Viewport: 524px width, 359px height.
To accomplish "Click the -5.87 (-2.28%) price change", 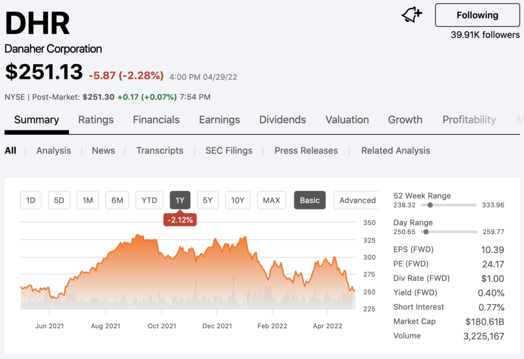I will pyautogui.click(x=126, y=75).
